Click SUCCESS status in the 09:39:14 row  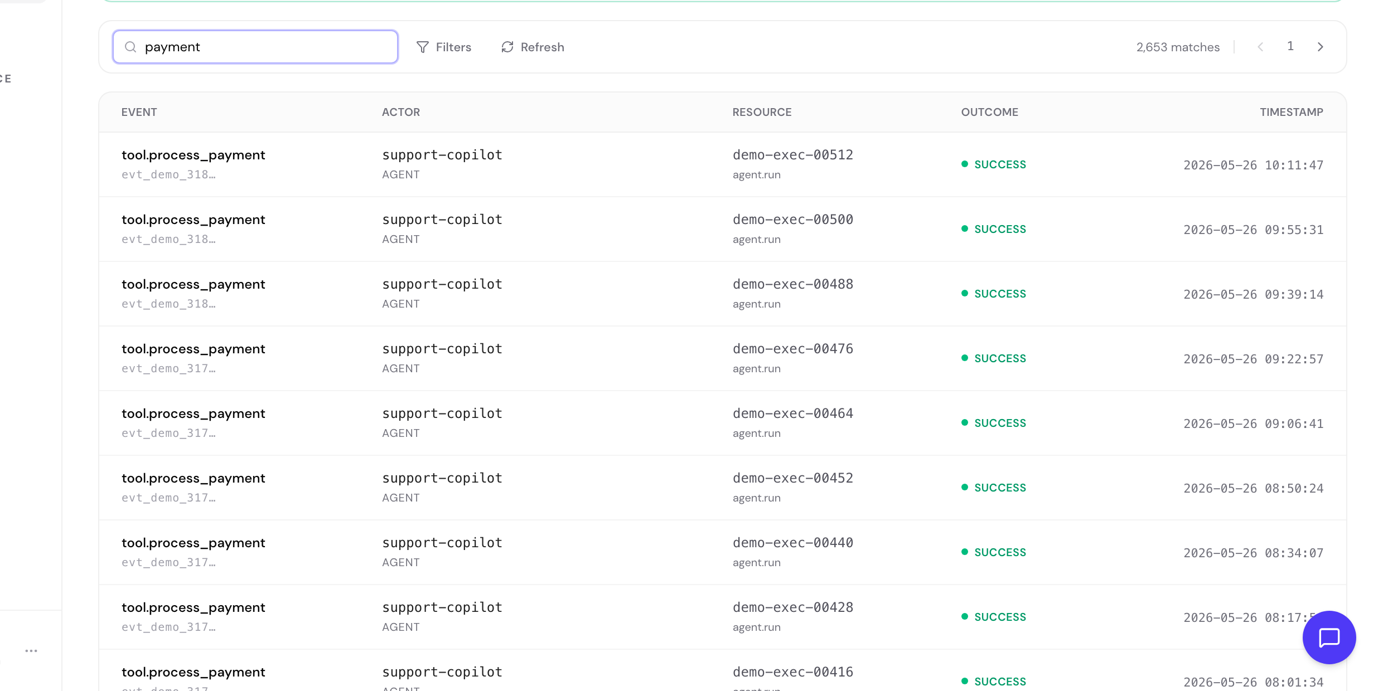pyautogui.click(x=994, y=294)
